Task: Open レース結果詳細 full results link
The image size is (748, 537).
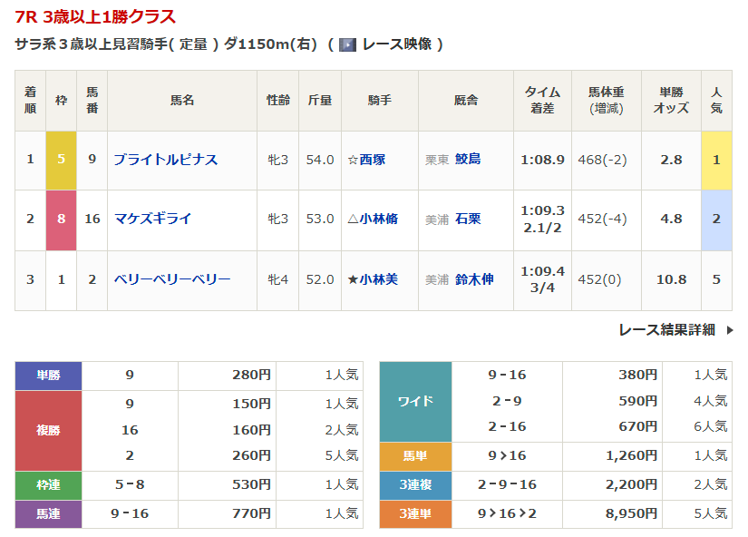Action: pyautogui.click(x=666, y=330)
